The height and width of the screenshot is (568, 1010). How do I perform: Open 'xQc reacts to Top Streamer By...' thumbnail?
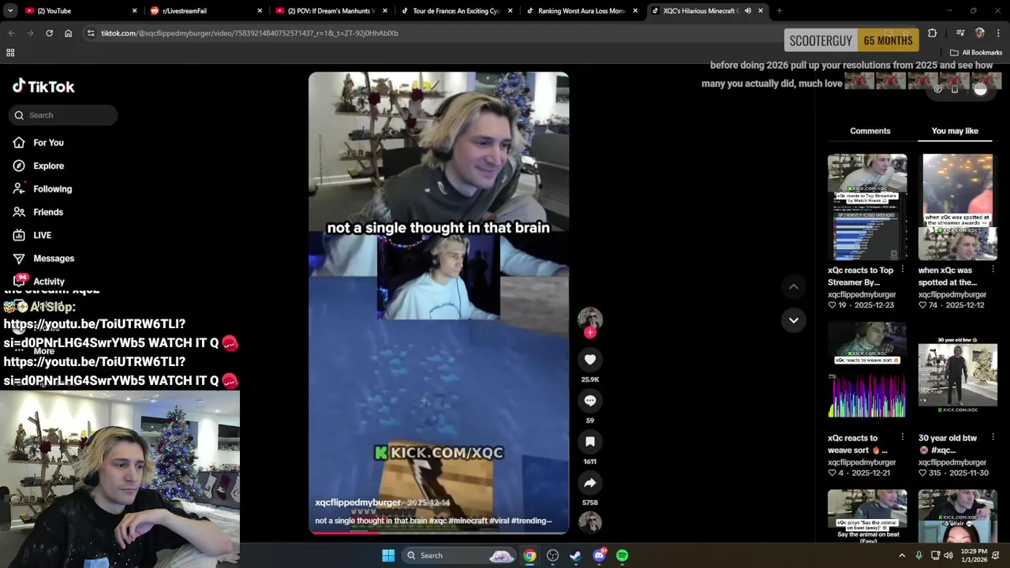pos(867,207)
